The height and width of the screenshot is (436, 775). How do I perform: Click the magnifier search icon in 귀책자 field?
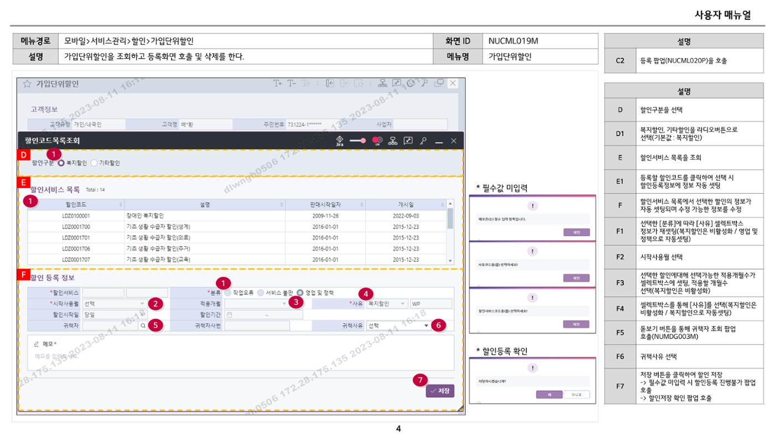click(x=143, y=326)
